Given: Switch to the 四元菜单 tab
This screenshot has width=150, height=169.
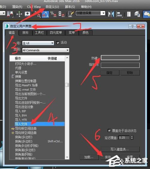Looking at the screenshot, I should click(x=56, y=32).
